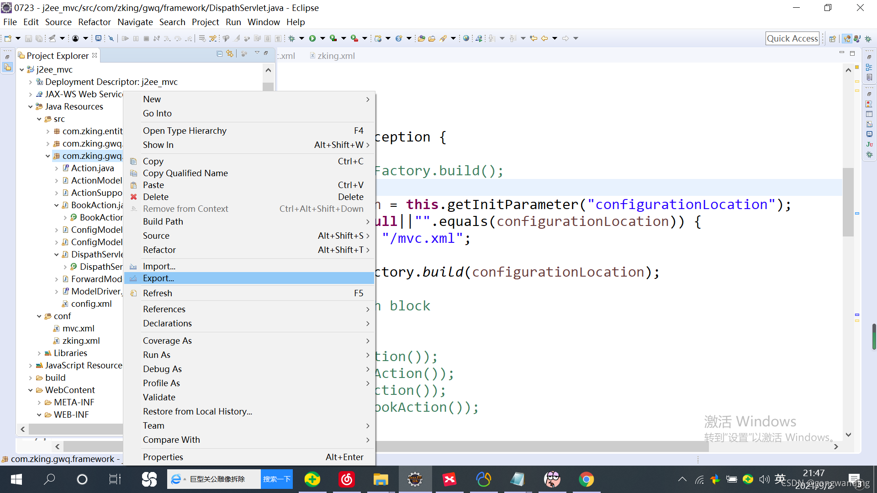This screenshot has width=877, height=493.
Task: Click the Quick Access search field
Action: [x=792, y=38]
